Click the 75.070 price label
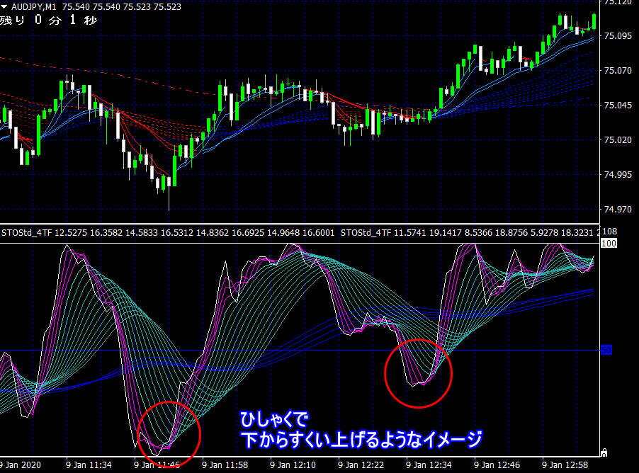Viewport: 639px width, 473px height. [x=618, y=71]
